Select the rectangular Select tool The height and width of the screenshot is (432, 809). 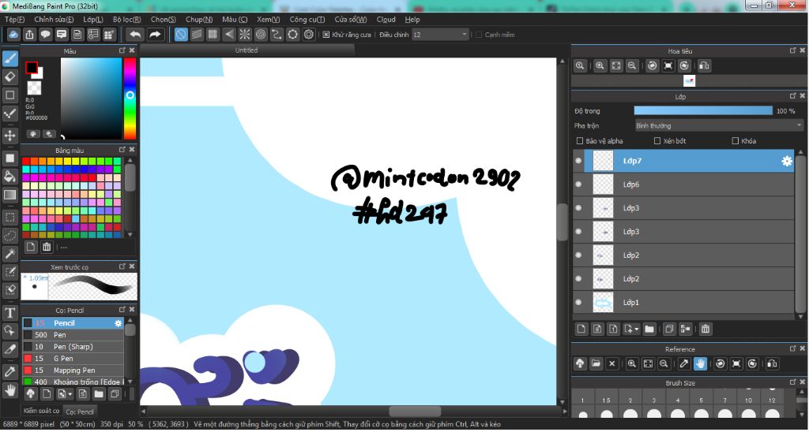9,217
